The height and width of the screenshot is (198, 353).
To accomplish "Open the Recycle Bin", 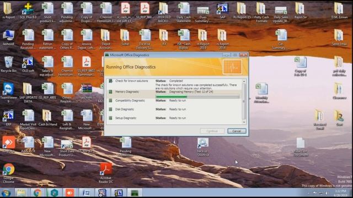I will (8, 64).
